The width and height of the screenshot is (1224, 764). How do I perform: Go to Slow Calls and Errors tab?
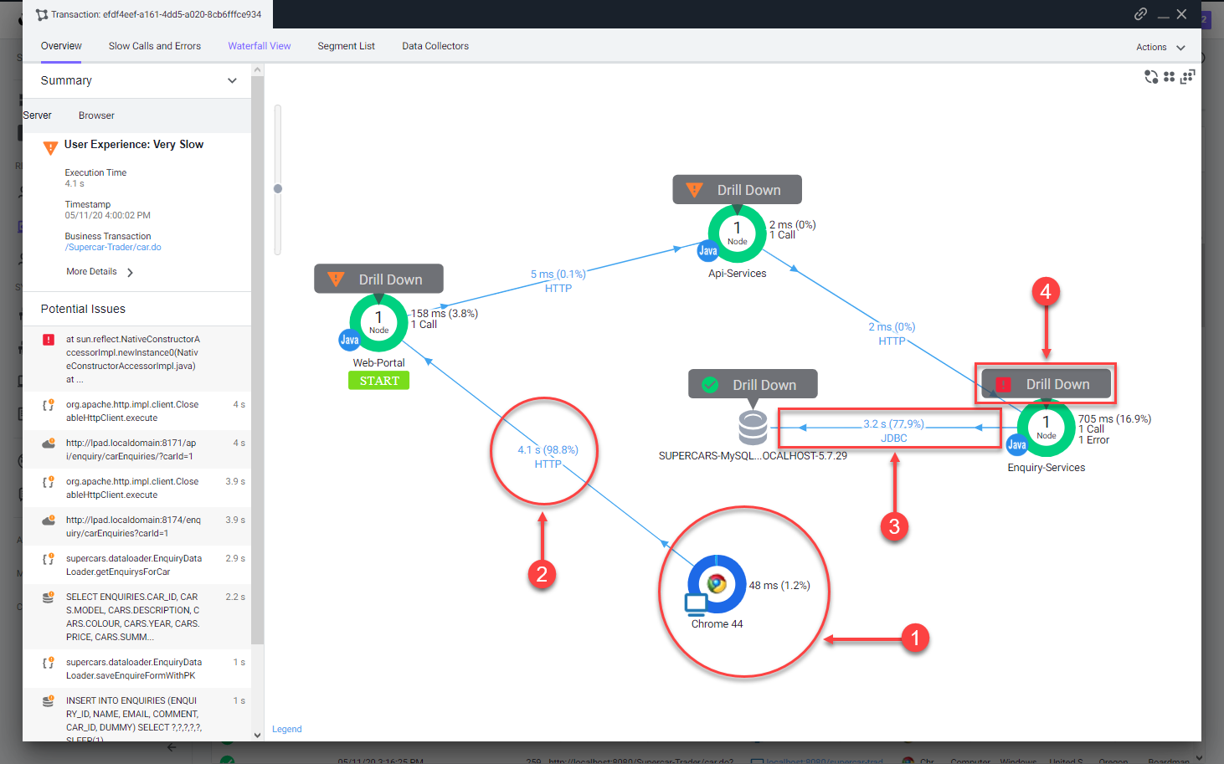pos(155,46)
